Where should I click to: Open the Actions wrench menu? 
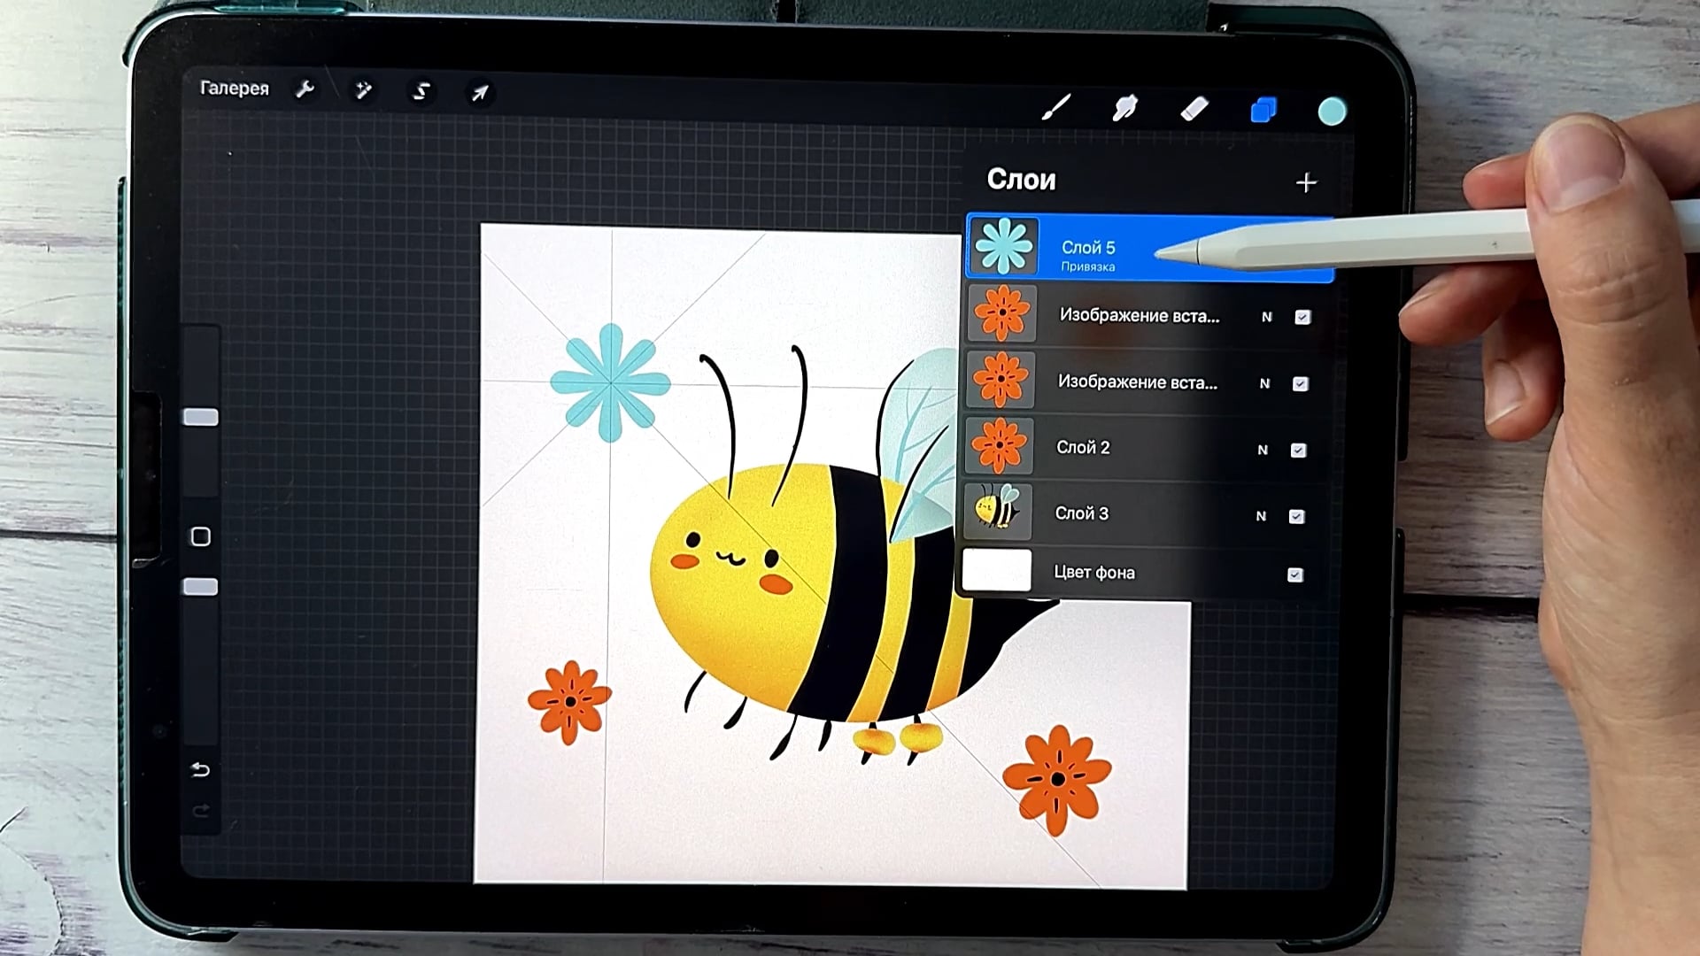pyautogui.click(x=305, y=89)
